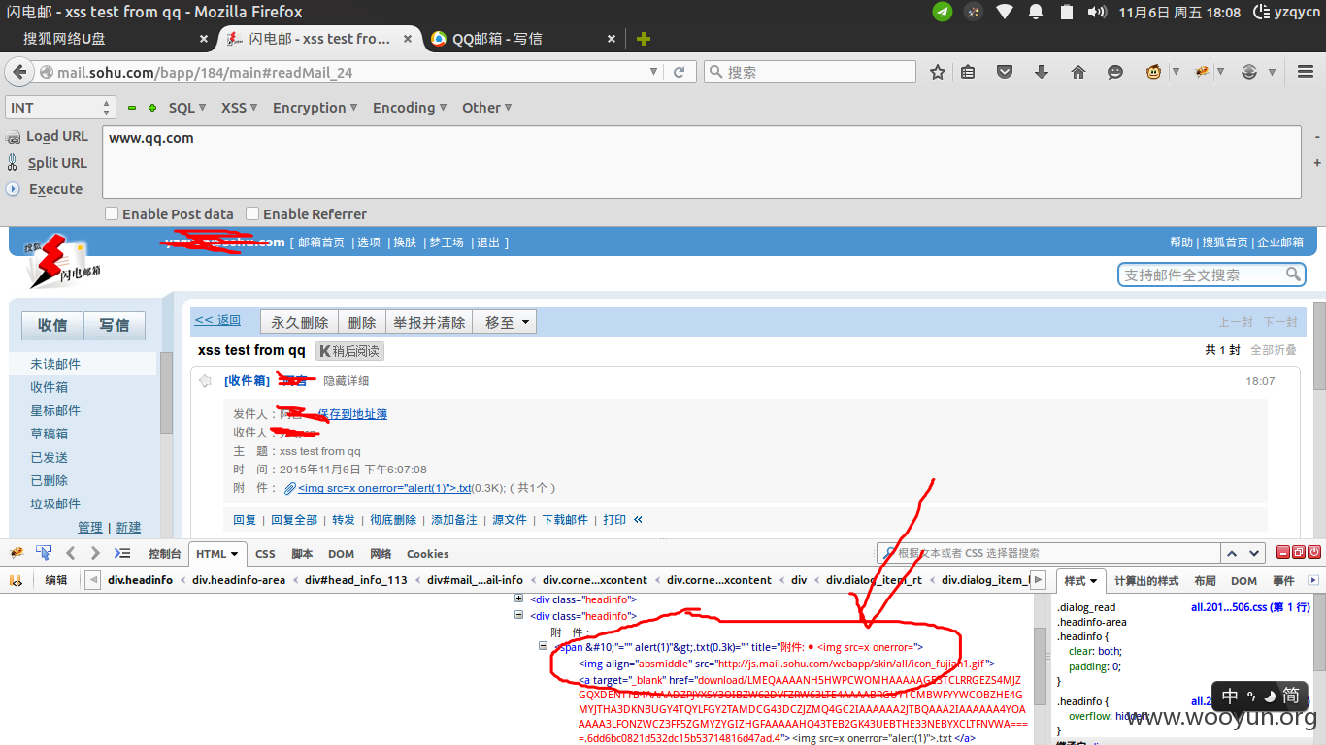Click Load URL button
Image resolution: width=1326 pixels, height=745 pixels.
(x=48, y=136)
